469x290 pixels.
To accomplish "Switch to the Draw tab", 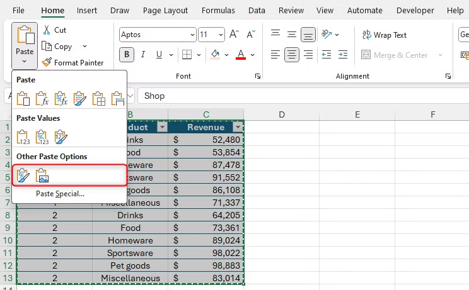I will [120, 10].
